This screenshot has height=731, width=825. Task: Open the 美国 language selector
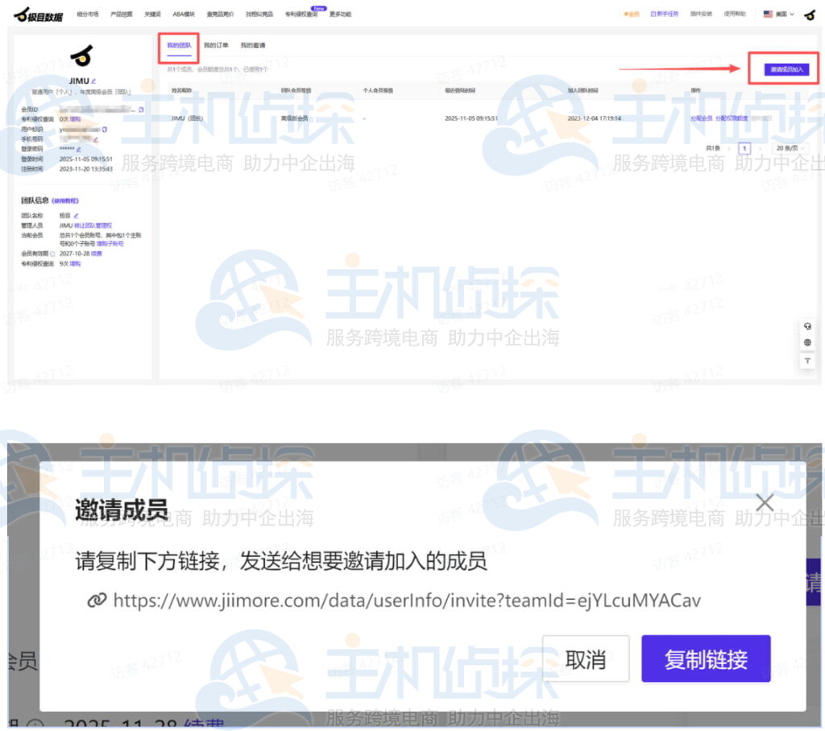(x=778, y=13)
